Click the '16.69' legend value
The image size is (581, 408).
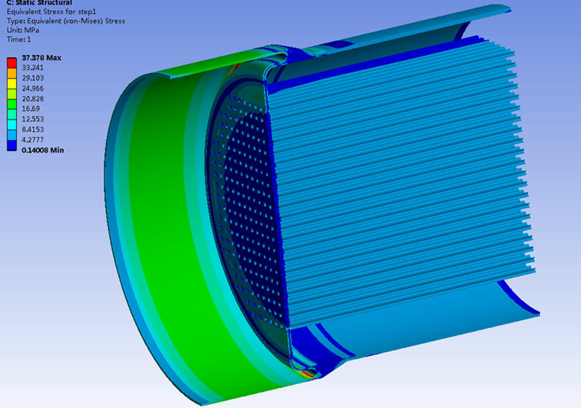pos(31,109)
